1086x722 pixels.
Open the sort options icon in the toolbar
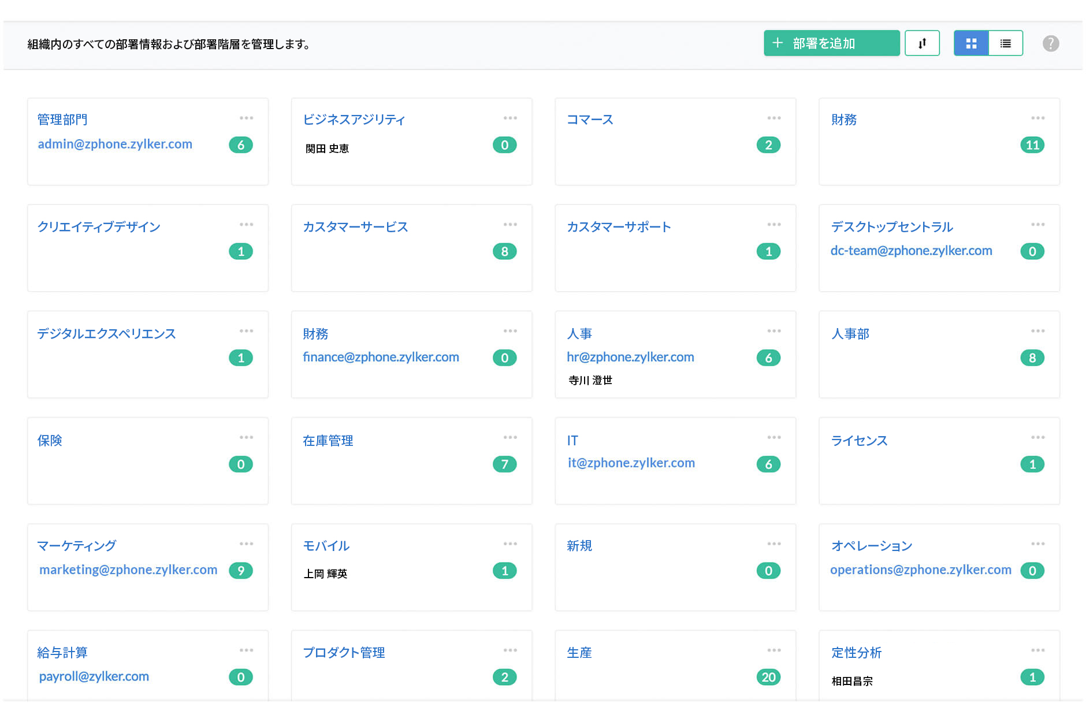[x=922, y=43]
